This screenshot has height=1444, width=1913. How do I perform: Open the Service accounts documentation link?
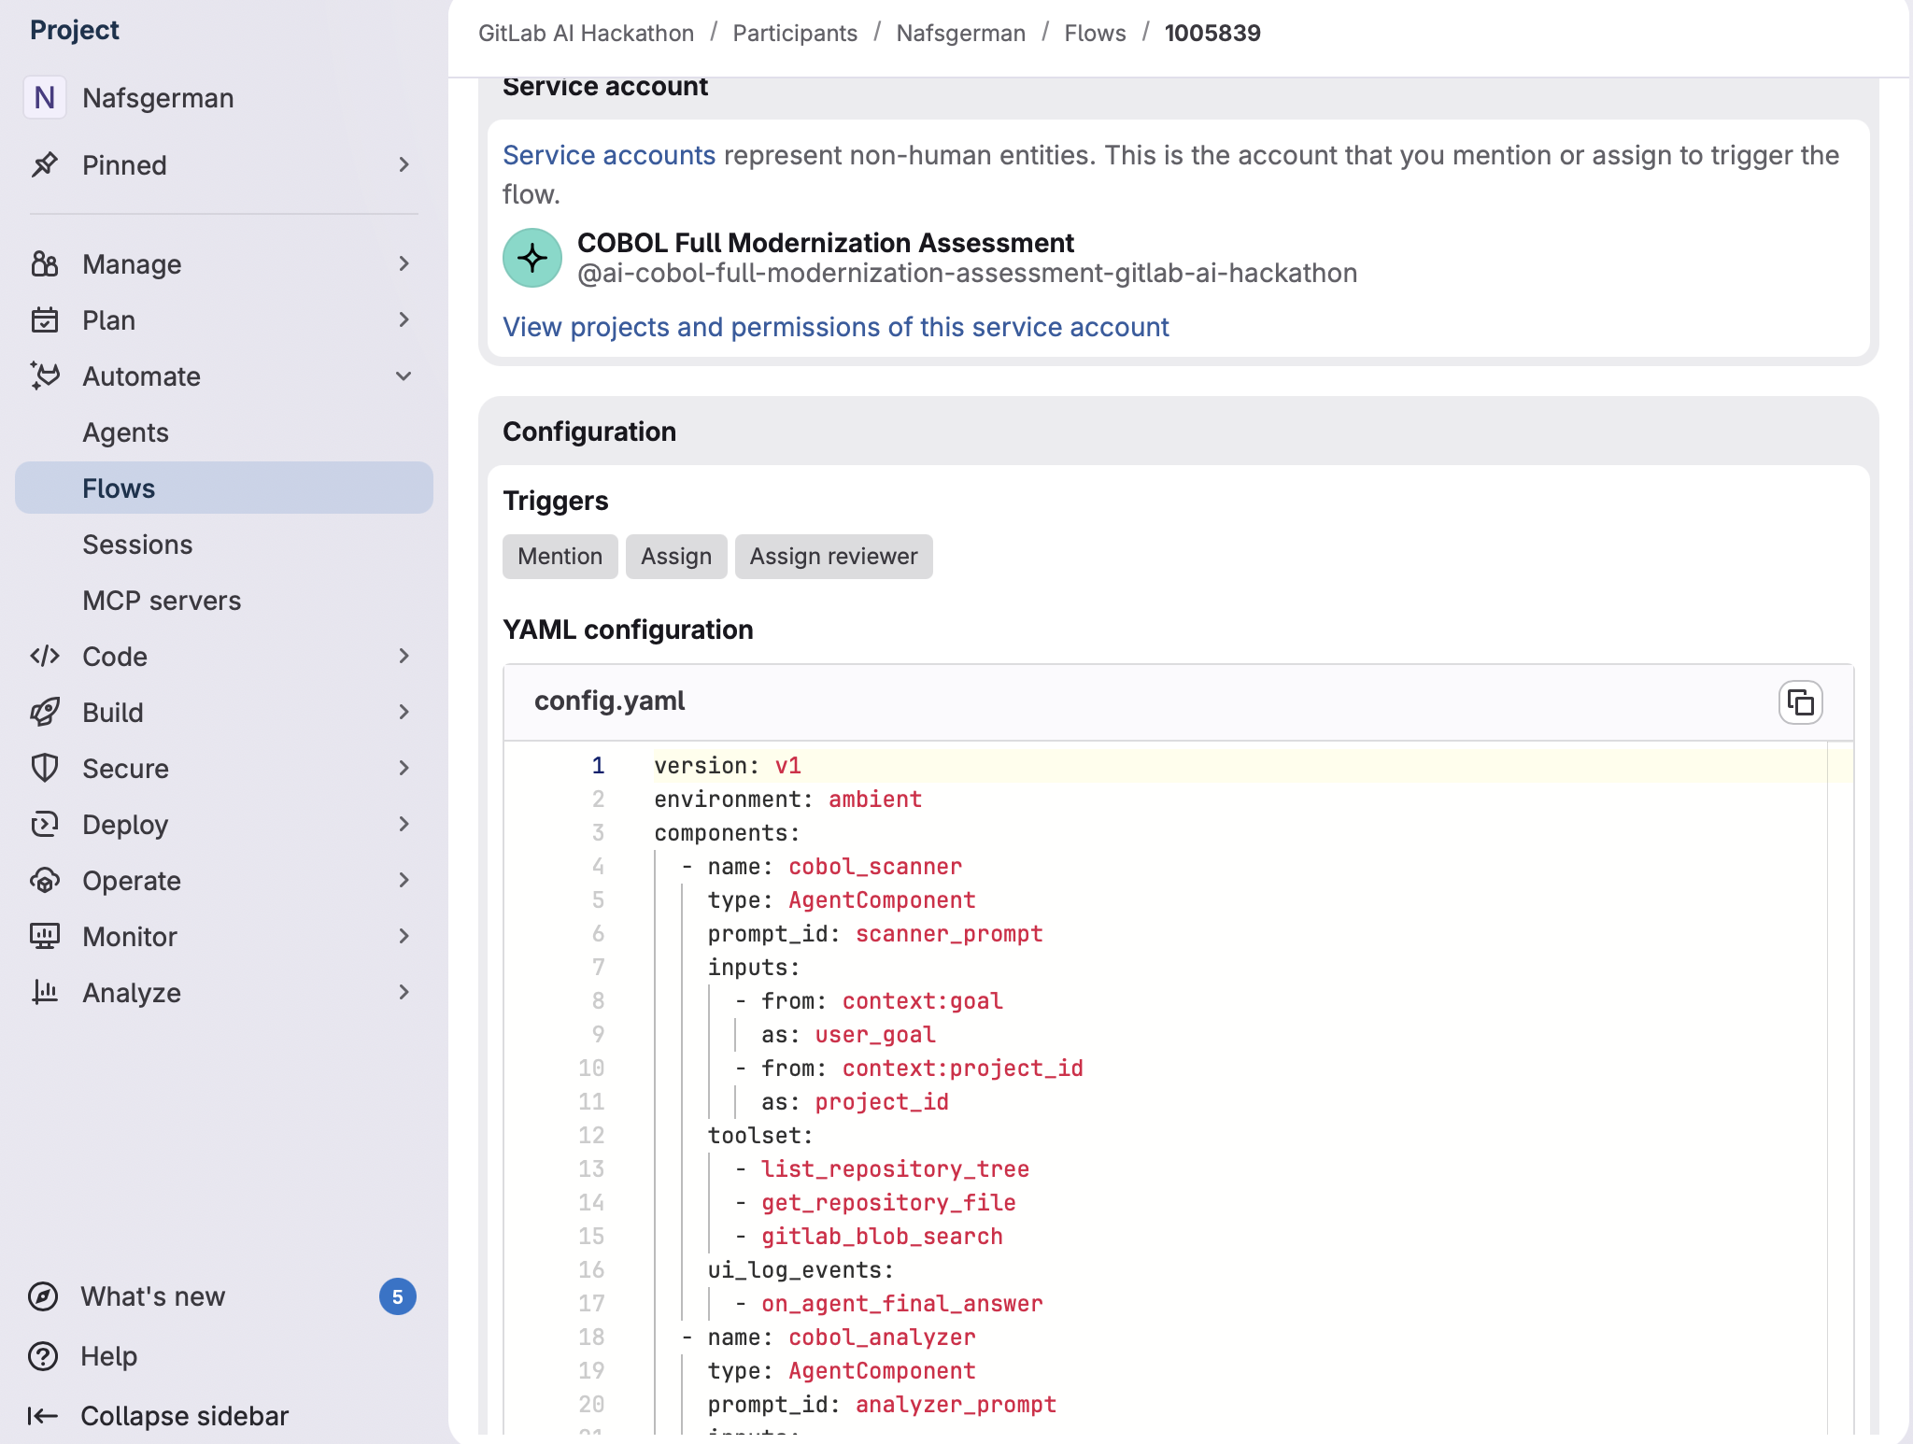click(x=608, y=155)
